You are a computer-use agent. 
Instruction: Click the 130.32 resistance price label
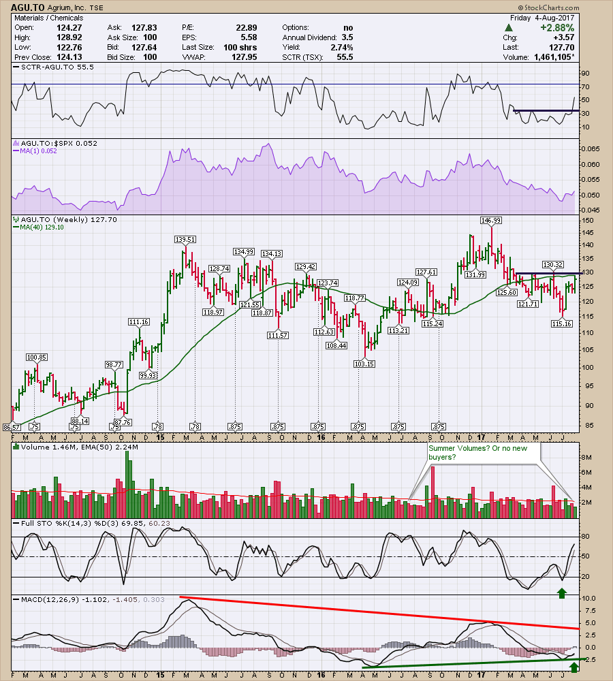pyautogui.click(x=552, y=264)
